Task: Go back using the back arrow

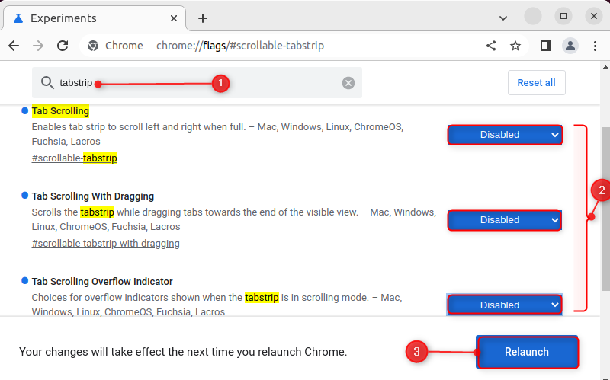Action: pos(14,46)
